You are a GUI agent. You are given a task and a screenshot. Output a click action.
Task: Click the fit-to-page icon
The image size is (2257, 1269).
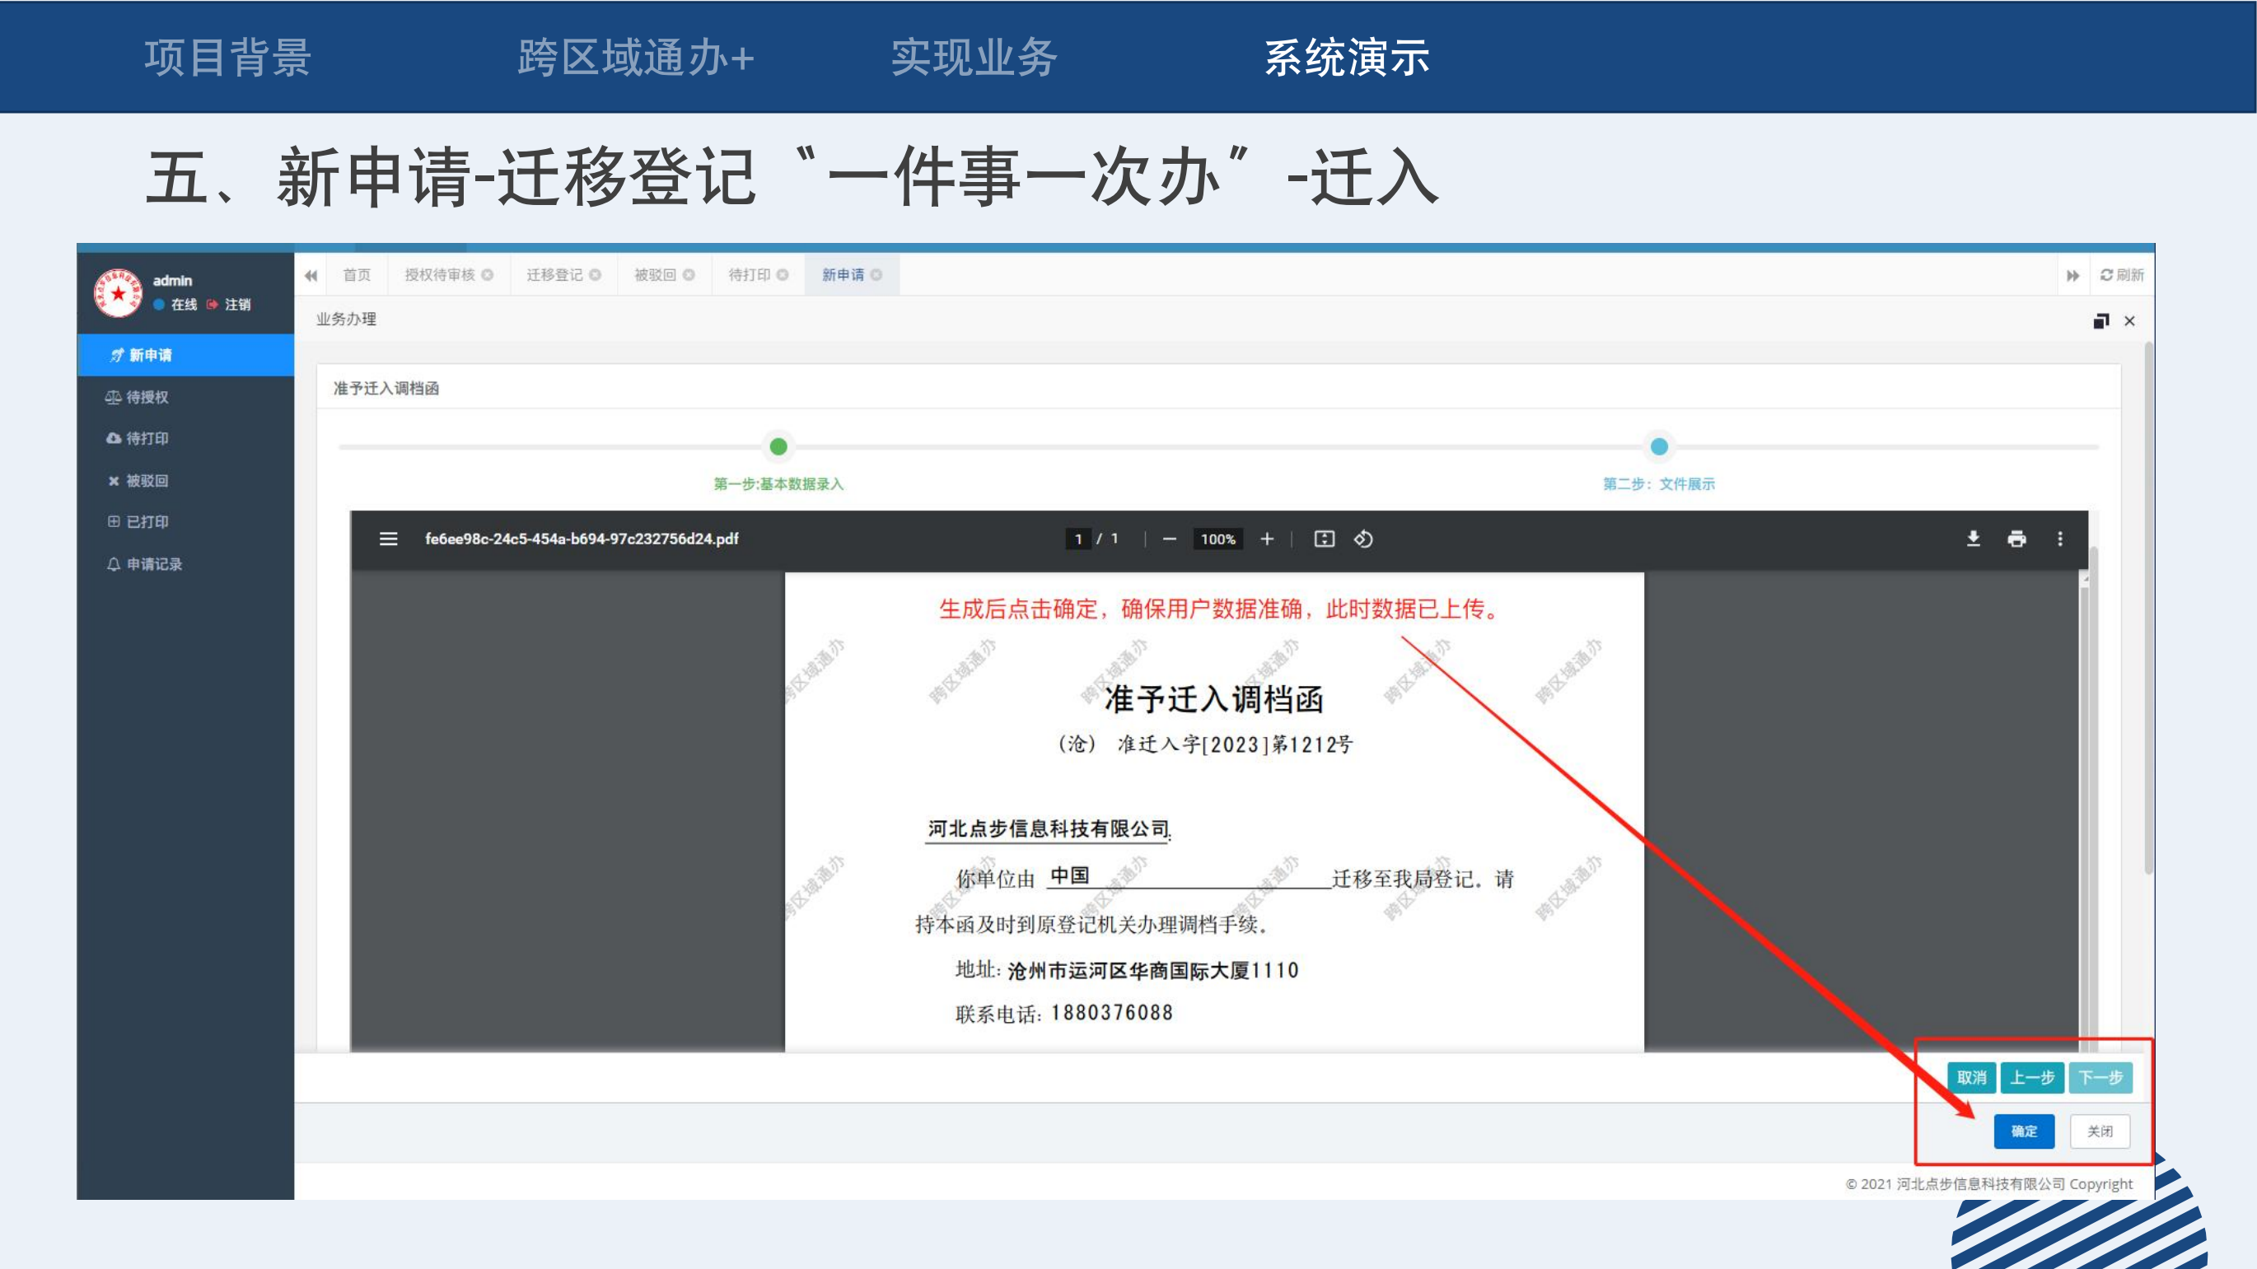pyautogui.click(x=1324, y=539)
